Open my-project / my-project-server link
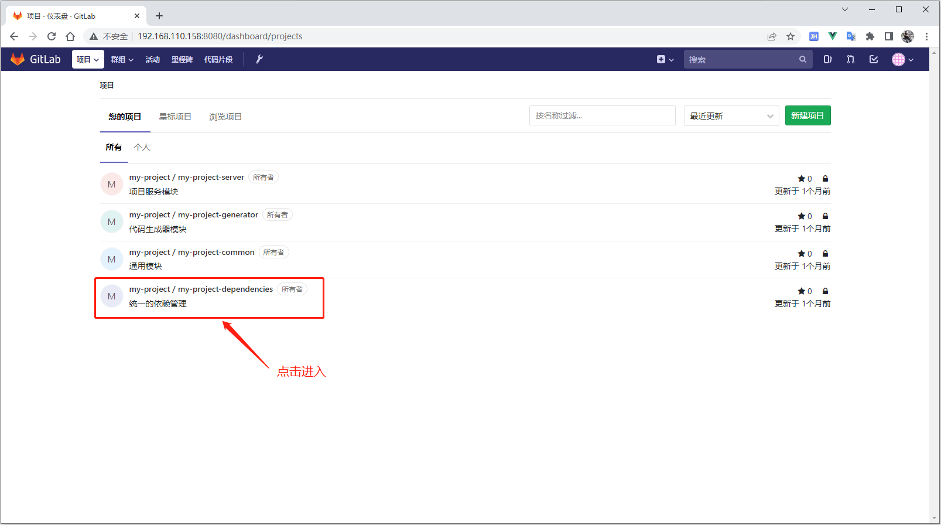The height and width of the screenshot is (525, 941). point(187,178)
